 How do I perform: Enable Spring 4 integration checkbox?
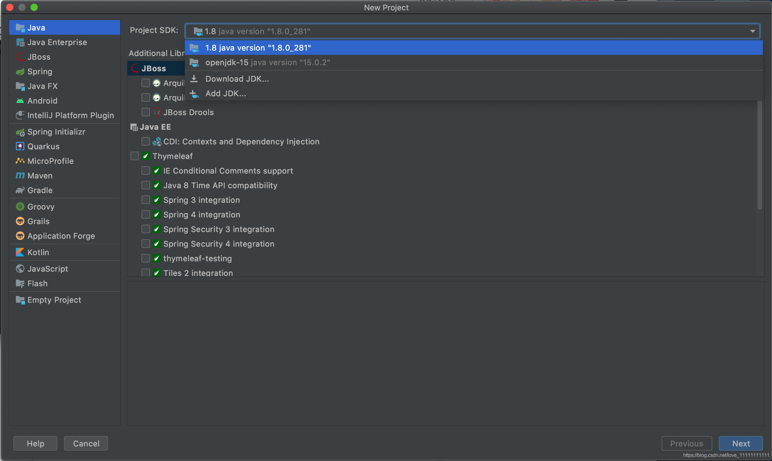point(145,214)
